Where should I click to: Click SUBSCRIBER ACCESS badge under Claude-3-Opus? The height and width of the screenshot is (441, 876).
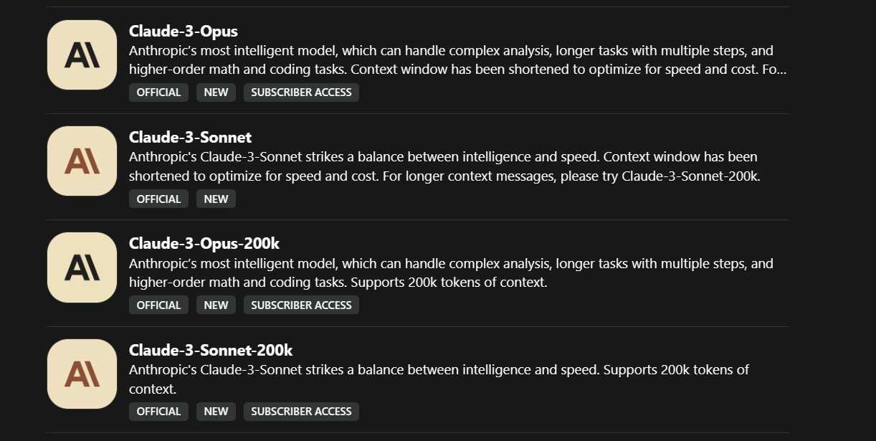pos(301,93)
